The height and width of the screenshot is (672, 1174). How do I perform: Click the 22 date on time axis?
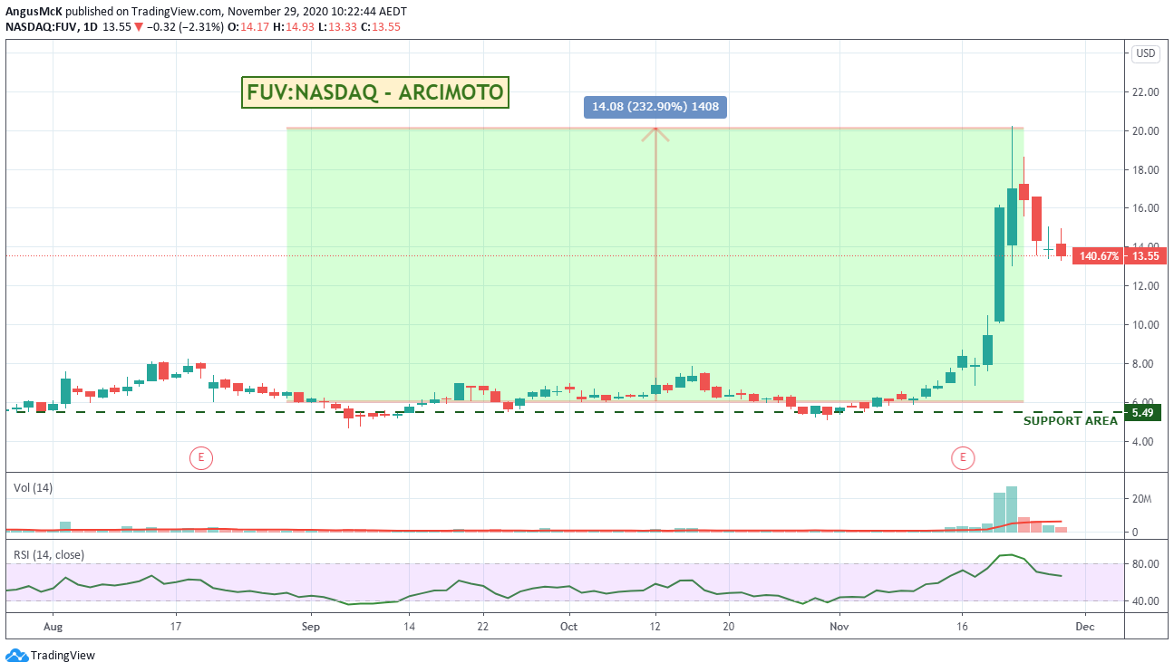click(x=482, y=626)
